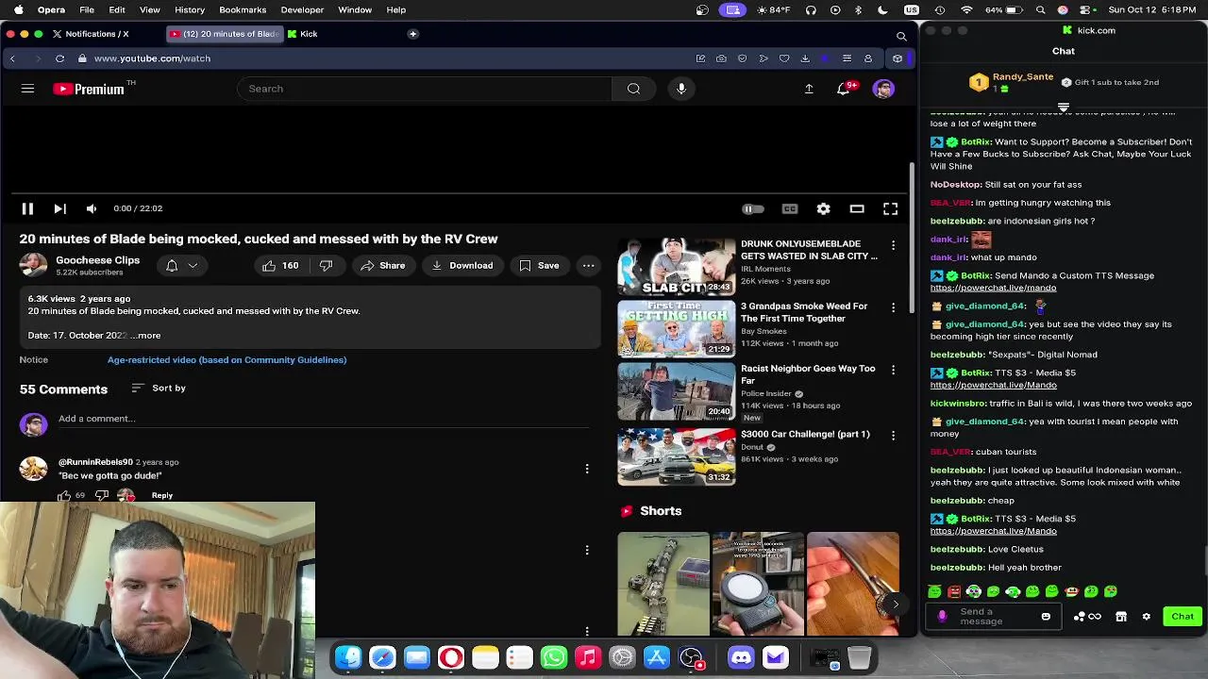Open Wi-Fi status in menu bar
The height and width of the screenshot is (679, 1208).
click(966, 9)
